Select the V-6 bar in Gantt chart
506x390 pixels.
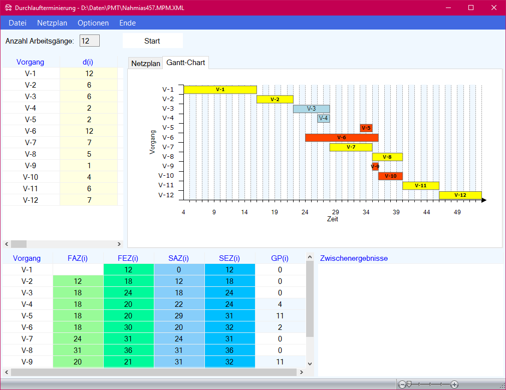pyautogui.click(x=342, y=138)
